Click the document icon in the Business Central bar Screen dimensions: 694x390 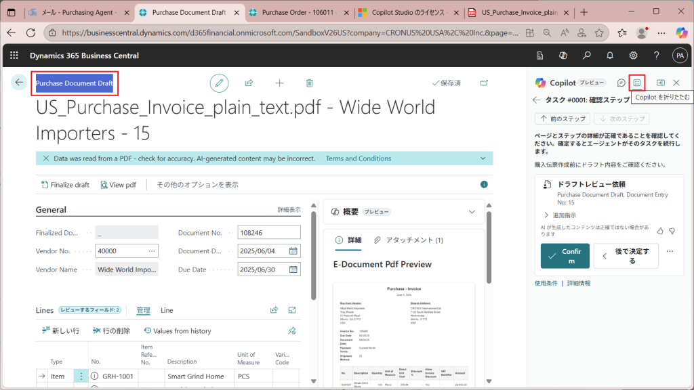pos(539,56)
